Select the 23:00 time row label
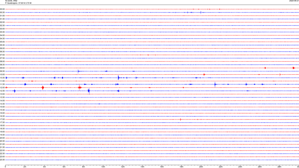 (x=2, y=157)
